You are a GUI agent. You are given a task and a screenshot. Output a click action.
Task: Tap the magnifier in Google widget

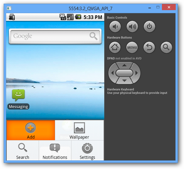pyautogui.click(x=94, y=36)
